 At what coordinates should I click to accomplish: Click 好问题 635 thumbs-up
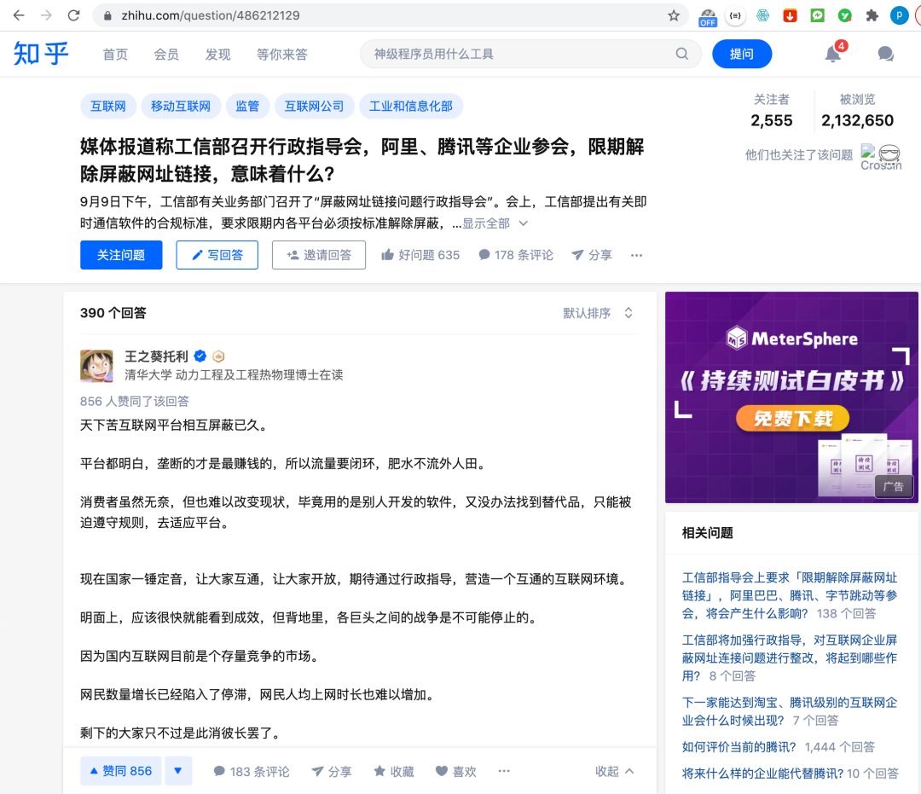[x=420, y=255]
